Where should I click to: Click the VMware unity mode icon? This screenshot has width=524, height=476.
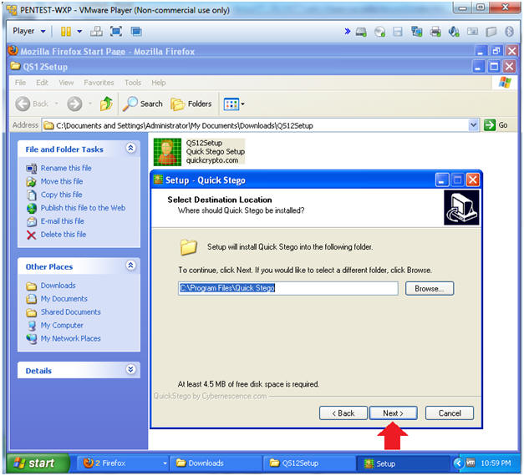tap(136, 32)
